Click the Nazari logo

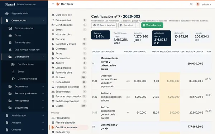[x=10, y=4]
